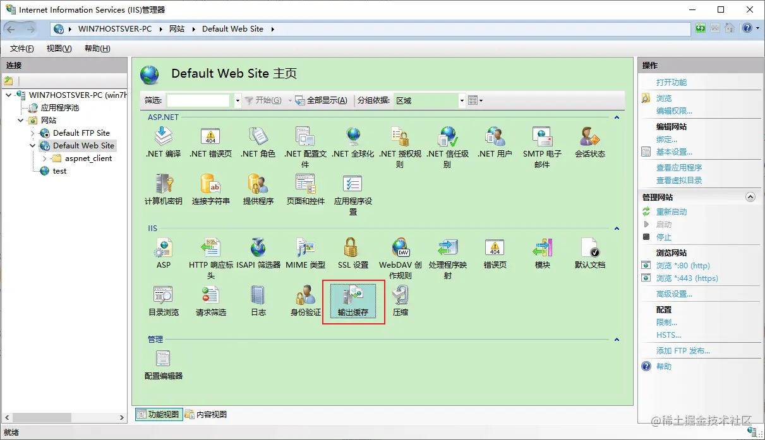Click the 基本设置... action link

(x=674, y=152)
